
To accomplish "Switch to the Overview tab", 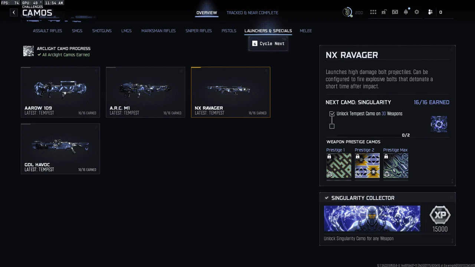I will pyautogui.click(x=207, y=13).
